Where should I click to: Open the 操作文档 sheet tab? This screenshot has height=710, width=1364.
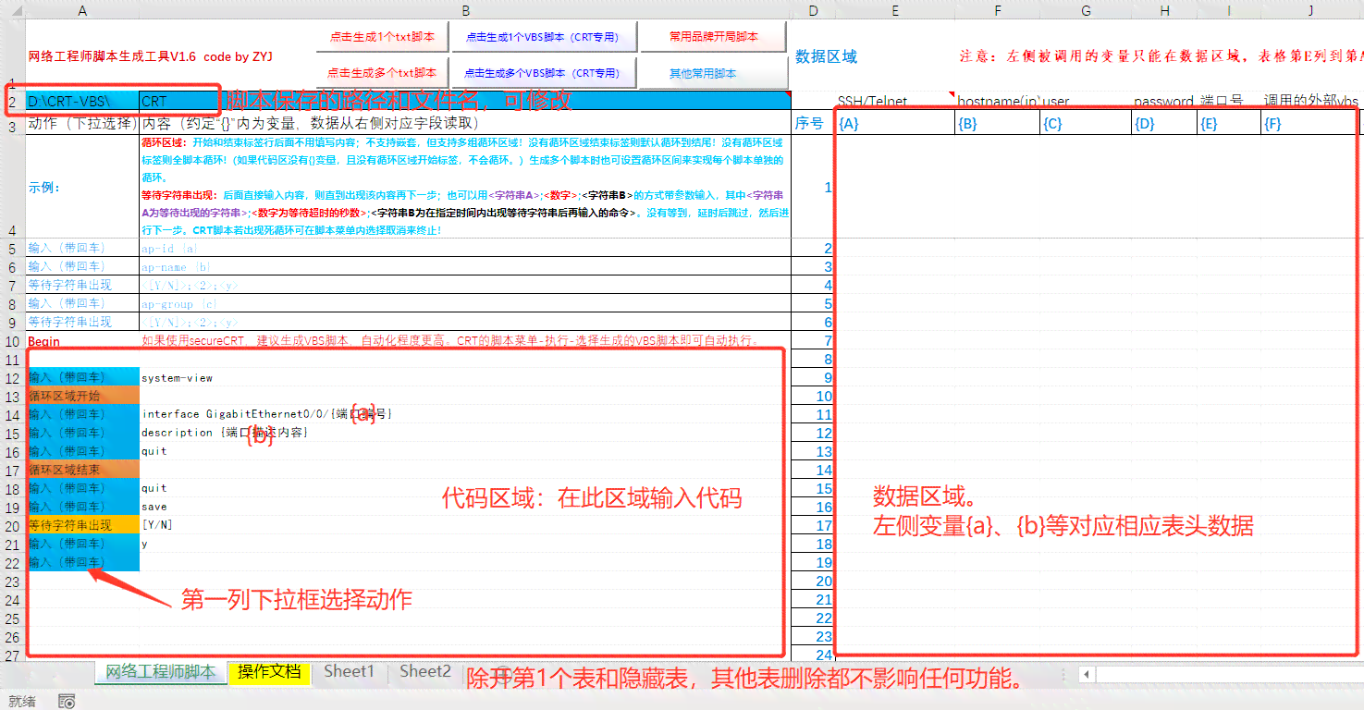(269, 672)
